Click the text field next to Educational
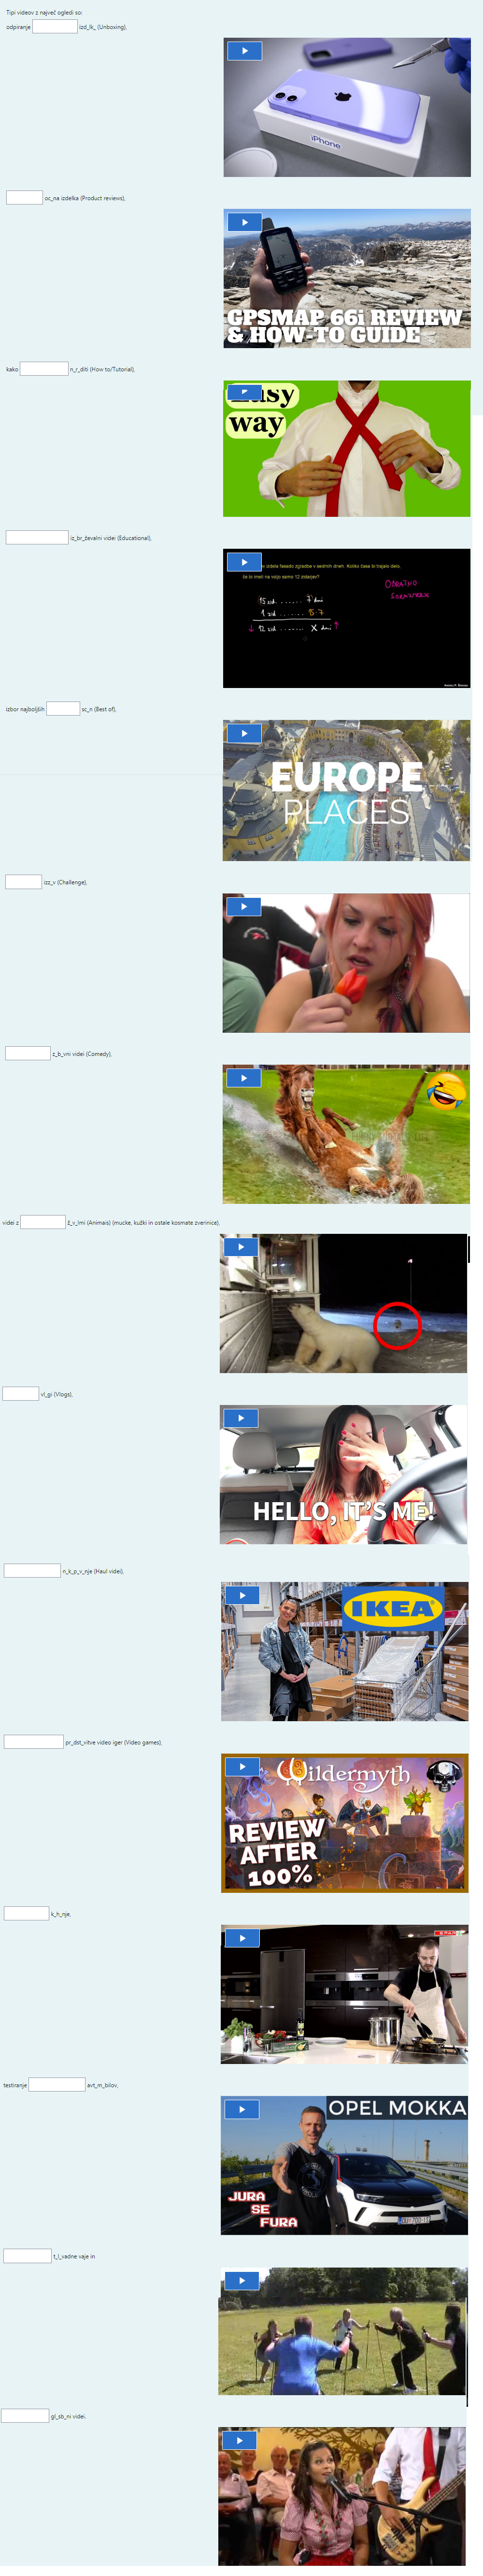 tap(37, 538)
